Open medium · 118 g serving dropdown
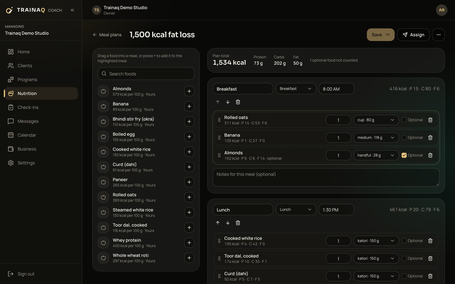Viewport: 455px width, 284px height. click(376, 137)
